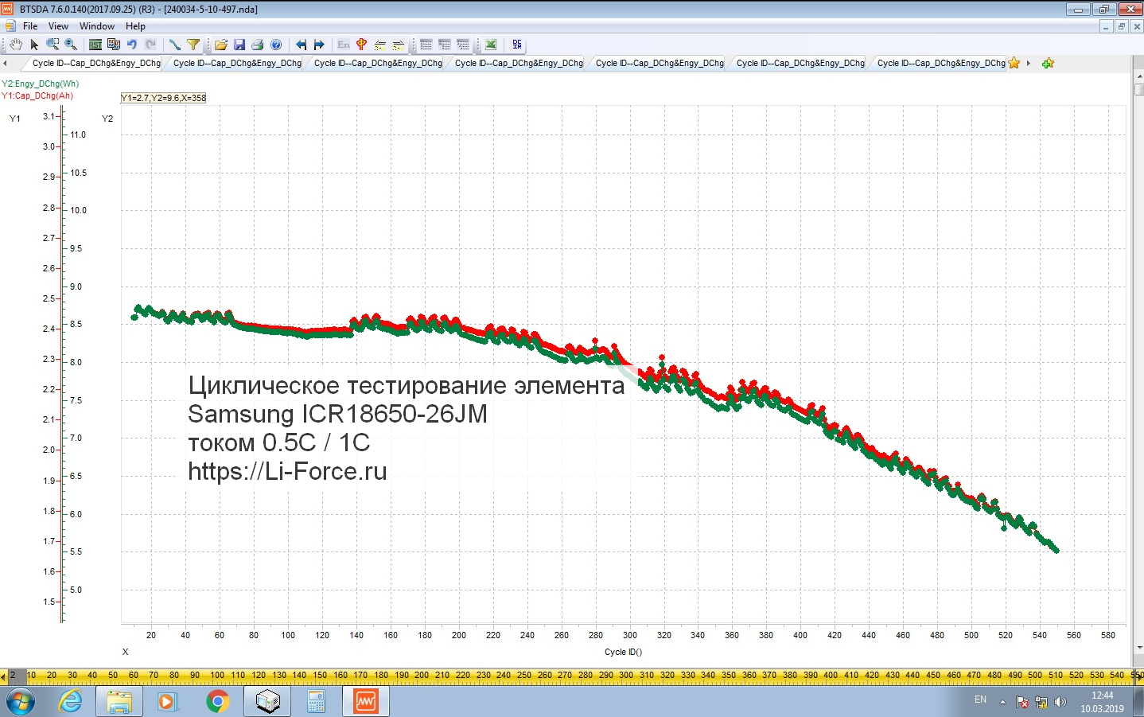Click the Y2:Engy_DChg(Wh) legend label
This screenshot has width=1144, height=717.
(x=40, y=84)
